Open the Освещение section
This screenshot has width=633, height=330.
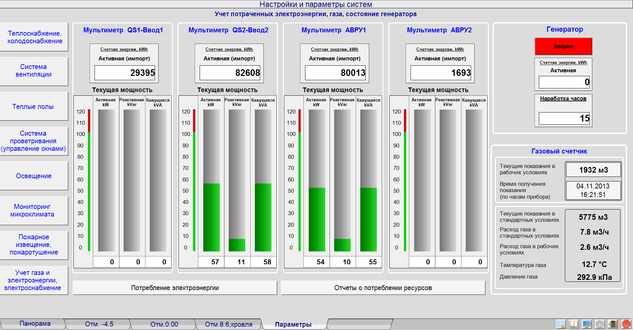pyautogui.click(x=34, y=176)
